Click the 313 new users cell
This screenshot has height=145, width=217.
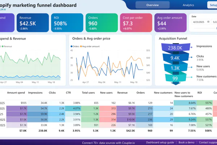(x=108, y=108)
